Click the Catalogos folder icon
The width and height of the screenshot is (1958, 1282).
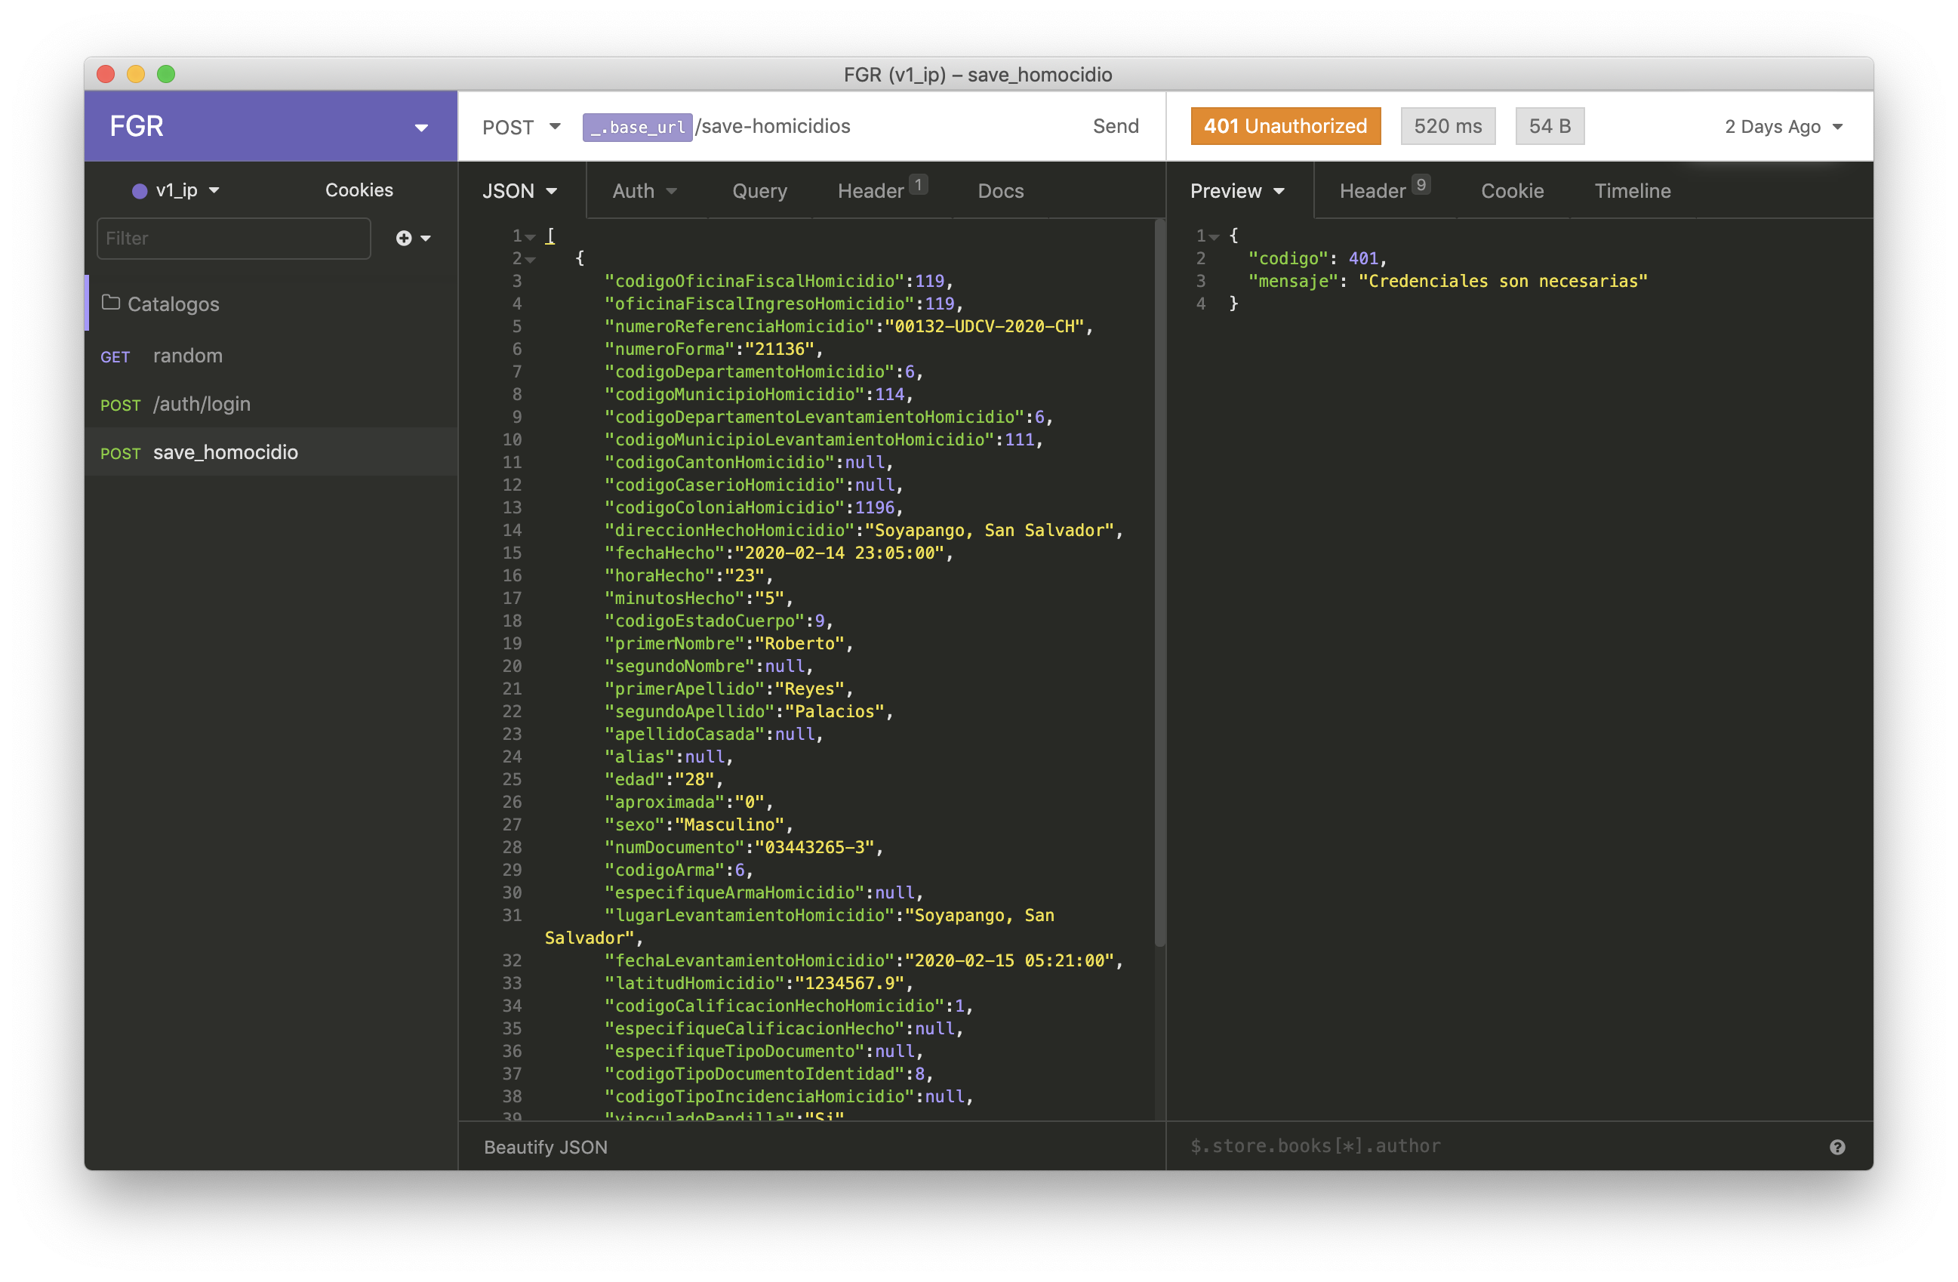[x=110, y=303]
